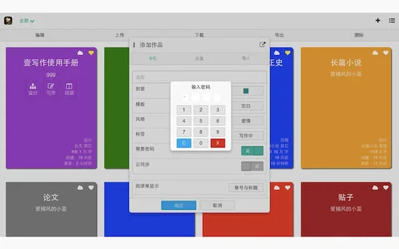Click keypad digit 3

click(x=218, y=110)
